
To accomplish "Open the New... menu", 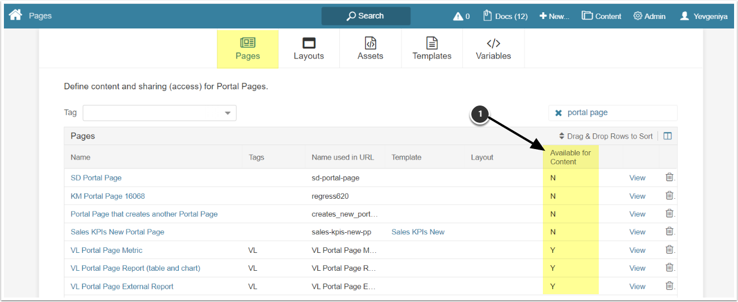I will [554, 16].
